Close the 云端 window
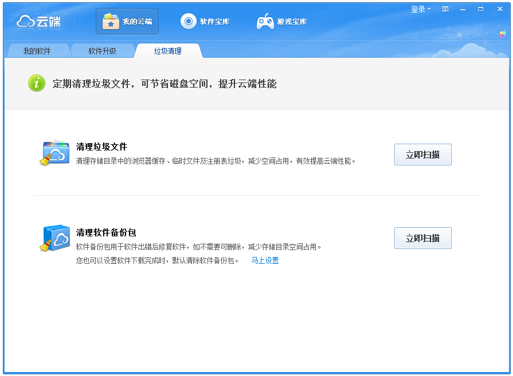The width and height of the screenshot is (513, 376). click(499, 9)
